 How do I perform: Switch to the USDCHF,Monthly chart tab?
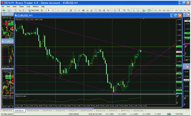[87, 110]
